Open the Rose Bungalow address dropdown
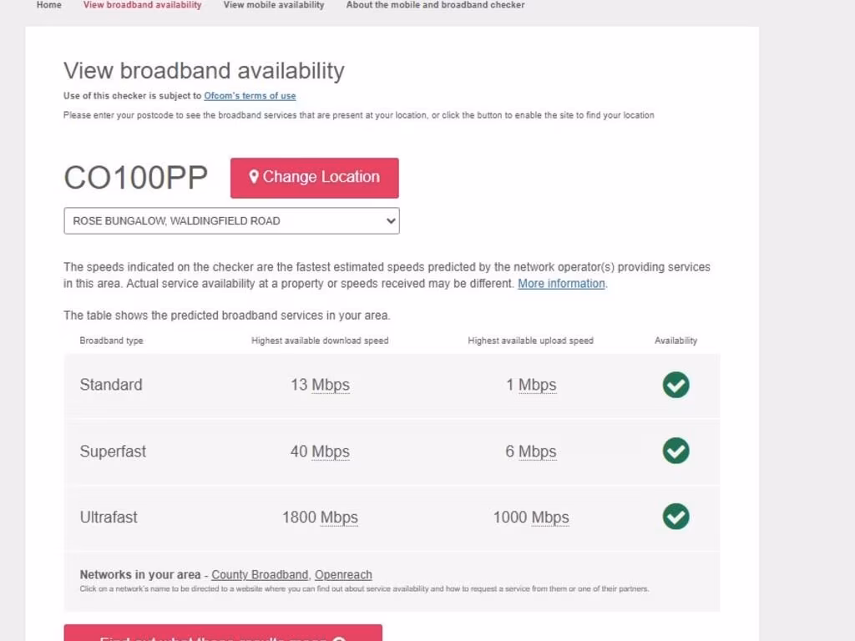This screenshot has height=641, width=855. coord(231,221)
